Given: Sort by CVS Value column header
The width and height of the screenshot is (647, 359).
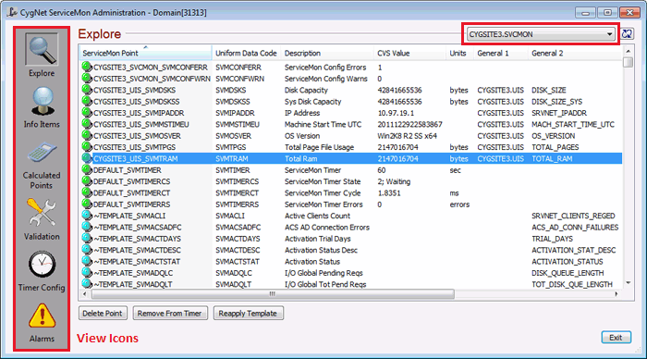Looking at the screenshot, I should tap(409, 53).
